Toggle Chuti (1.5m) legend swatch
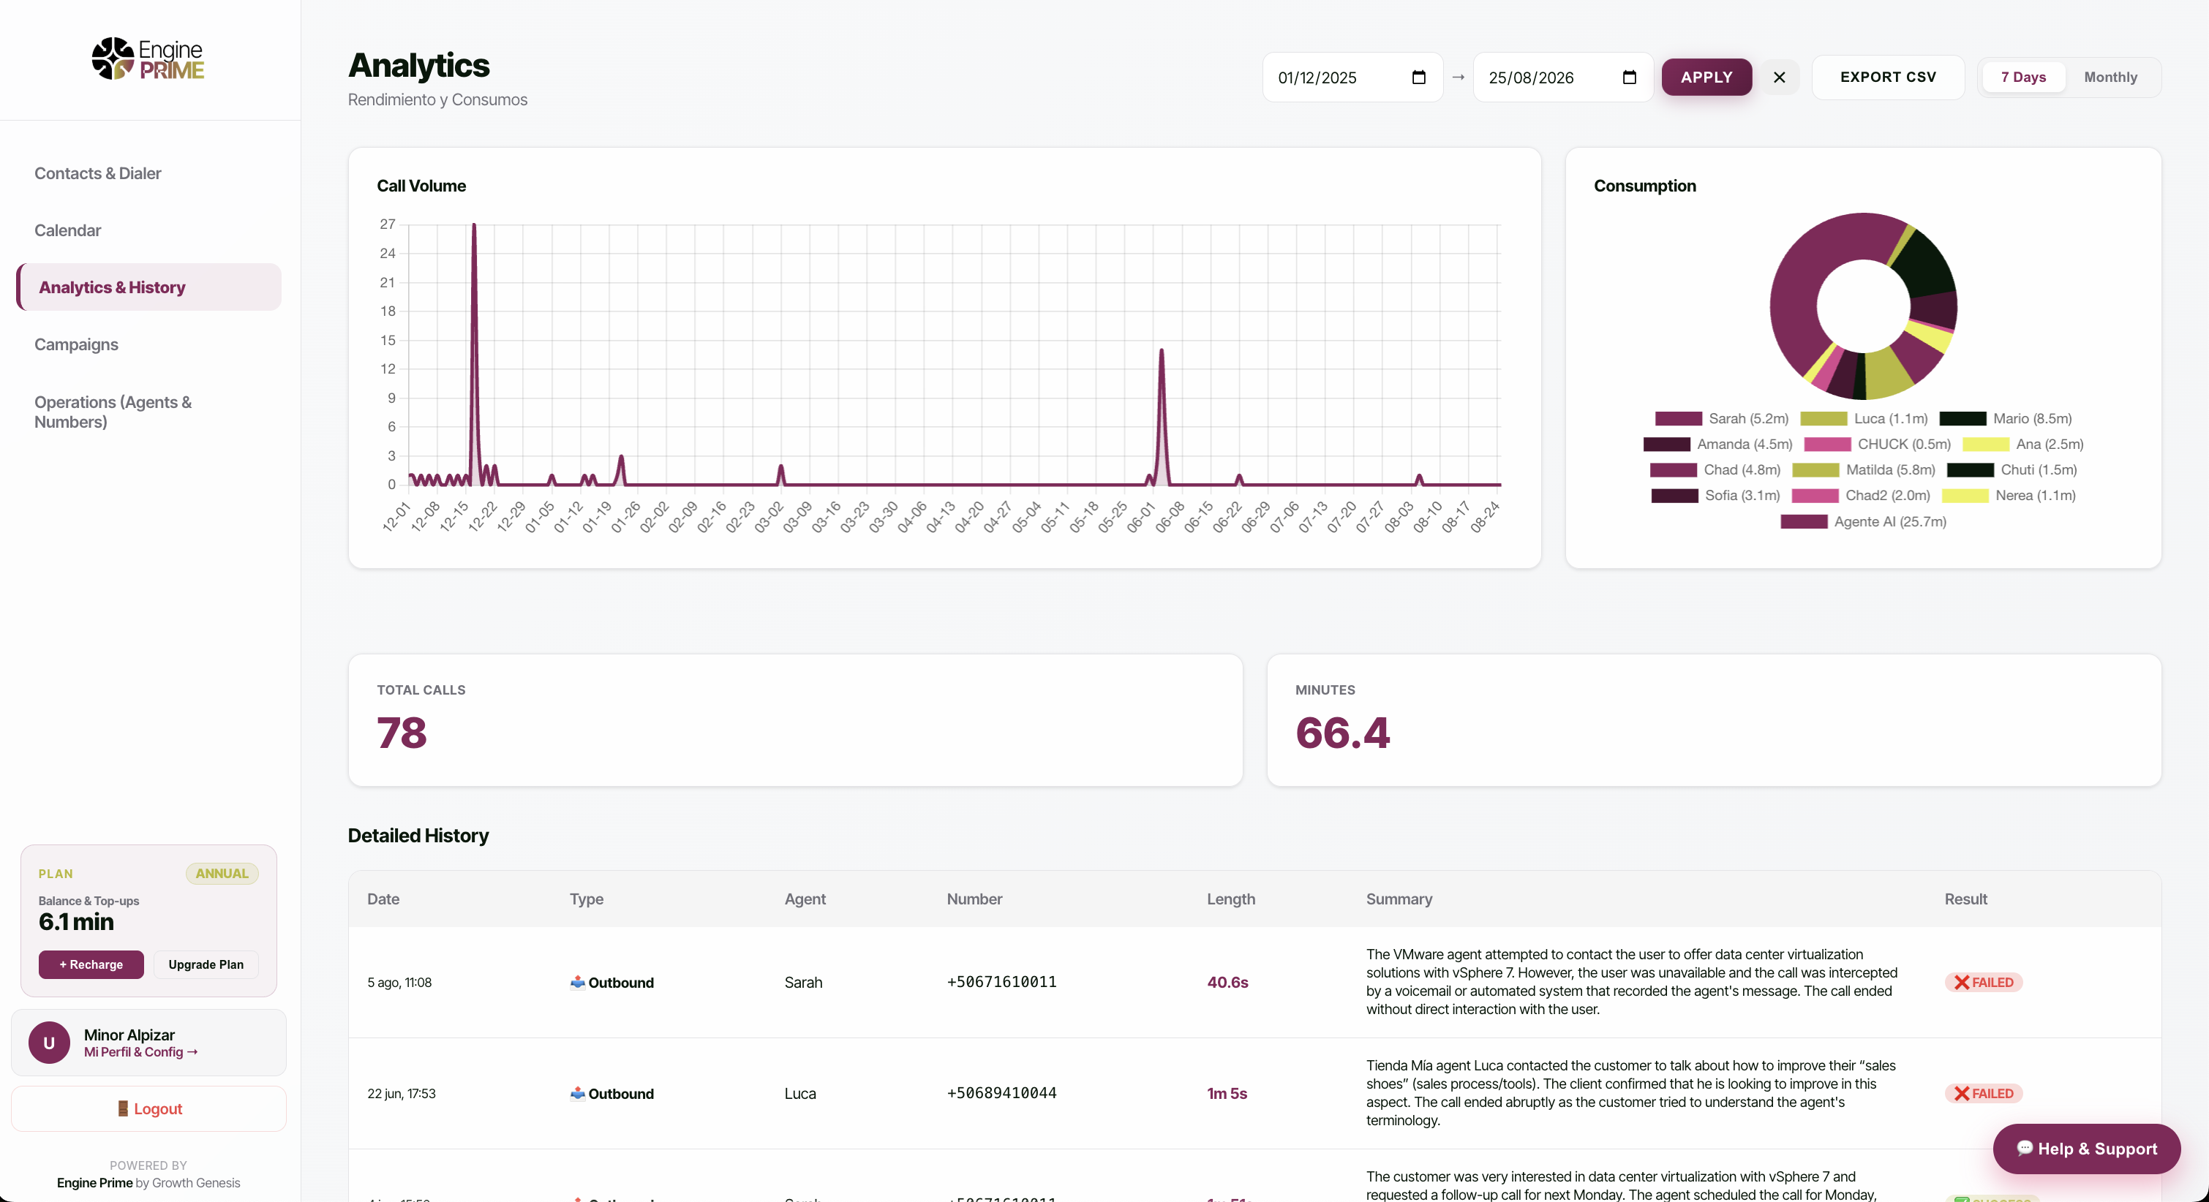The width and height of the screenshot is (2209, 1202). coord(1971,470)
